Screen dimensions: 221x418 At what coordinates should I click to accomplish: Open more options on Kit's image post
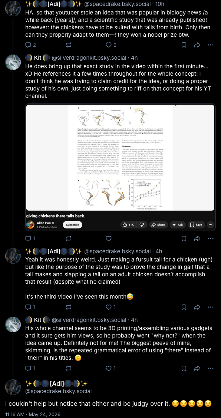(x=211, y=238)
